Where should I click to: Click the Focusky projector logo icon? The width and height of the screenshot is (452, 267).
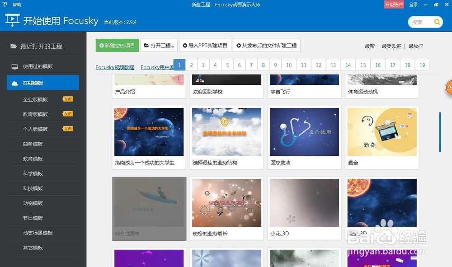click(12, 20)
